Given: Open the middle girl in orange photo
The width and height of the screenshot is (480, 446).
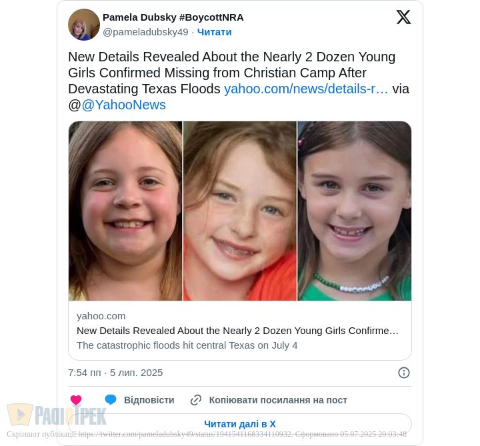Looking at the screenshot, I should [240, 211].
